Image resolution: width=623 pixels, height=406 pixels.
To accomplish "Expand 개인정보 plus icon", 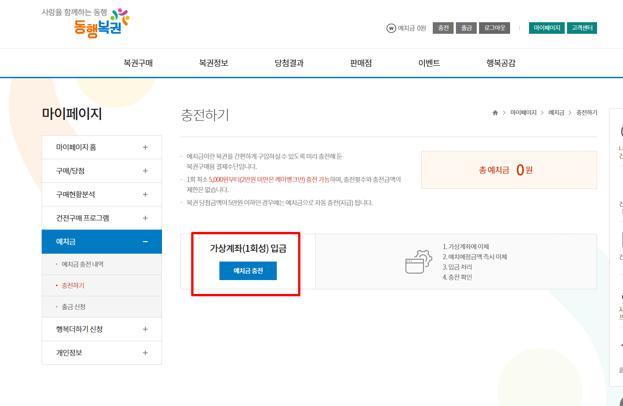I will (145, 353).
